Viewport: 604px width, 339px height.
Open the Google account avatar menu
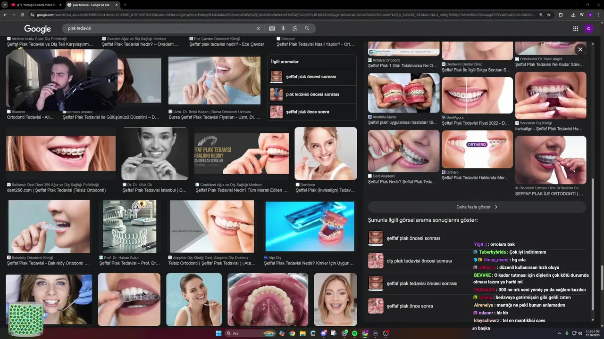point(588,29)
